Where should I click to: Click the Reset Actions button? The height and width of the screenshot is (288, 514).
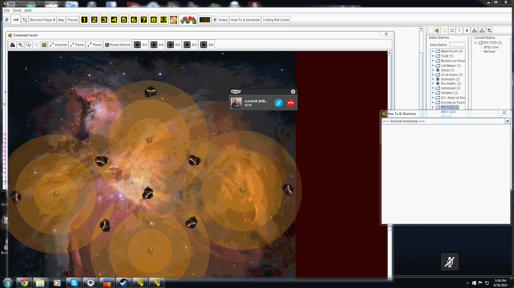[x=118, y=45]
